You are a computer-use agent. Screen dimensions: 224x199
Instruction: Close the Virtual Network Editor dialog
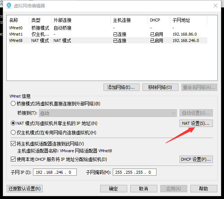[x=215, y=6]
